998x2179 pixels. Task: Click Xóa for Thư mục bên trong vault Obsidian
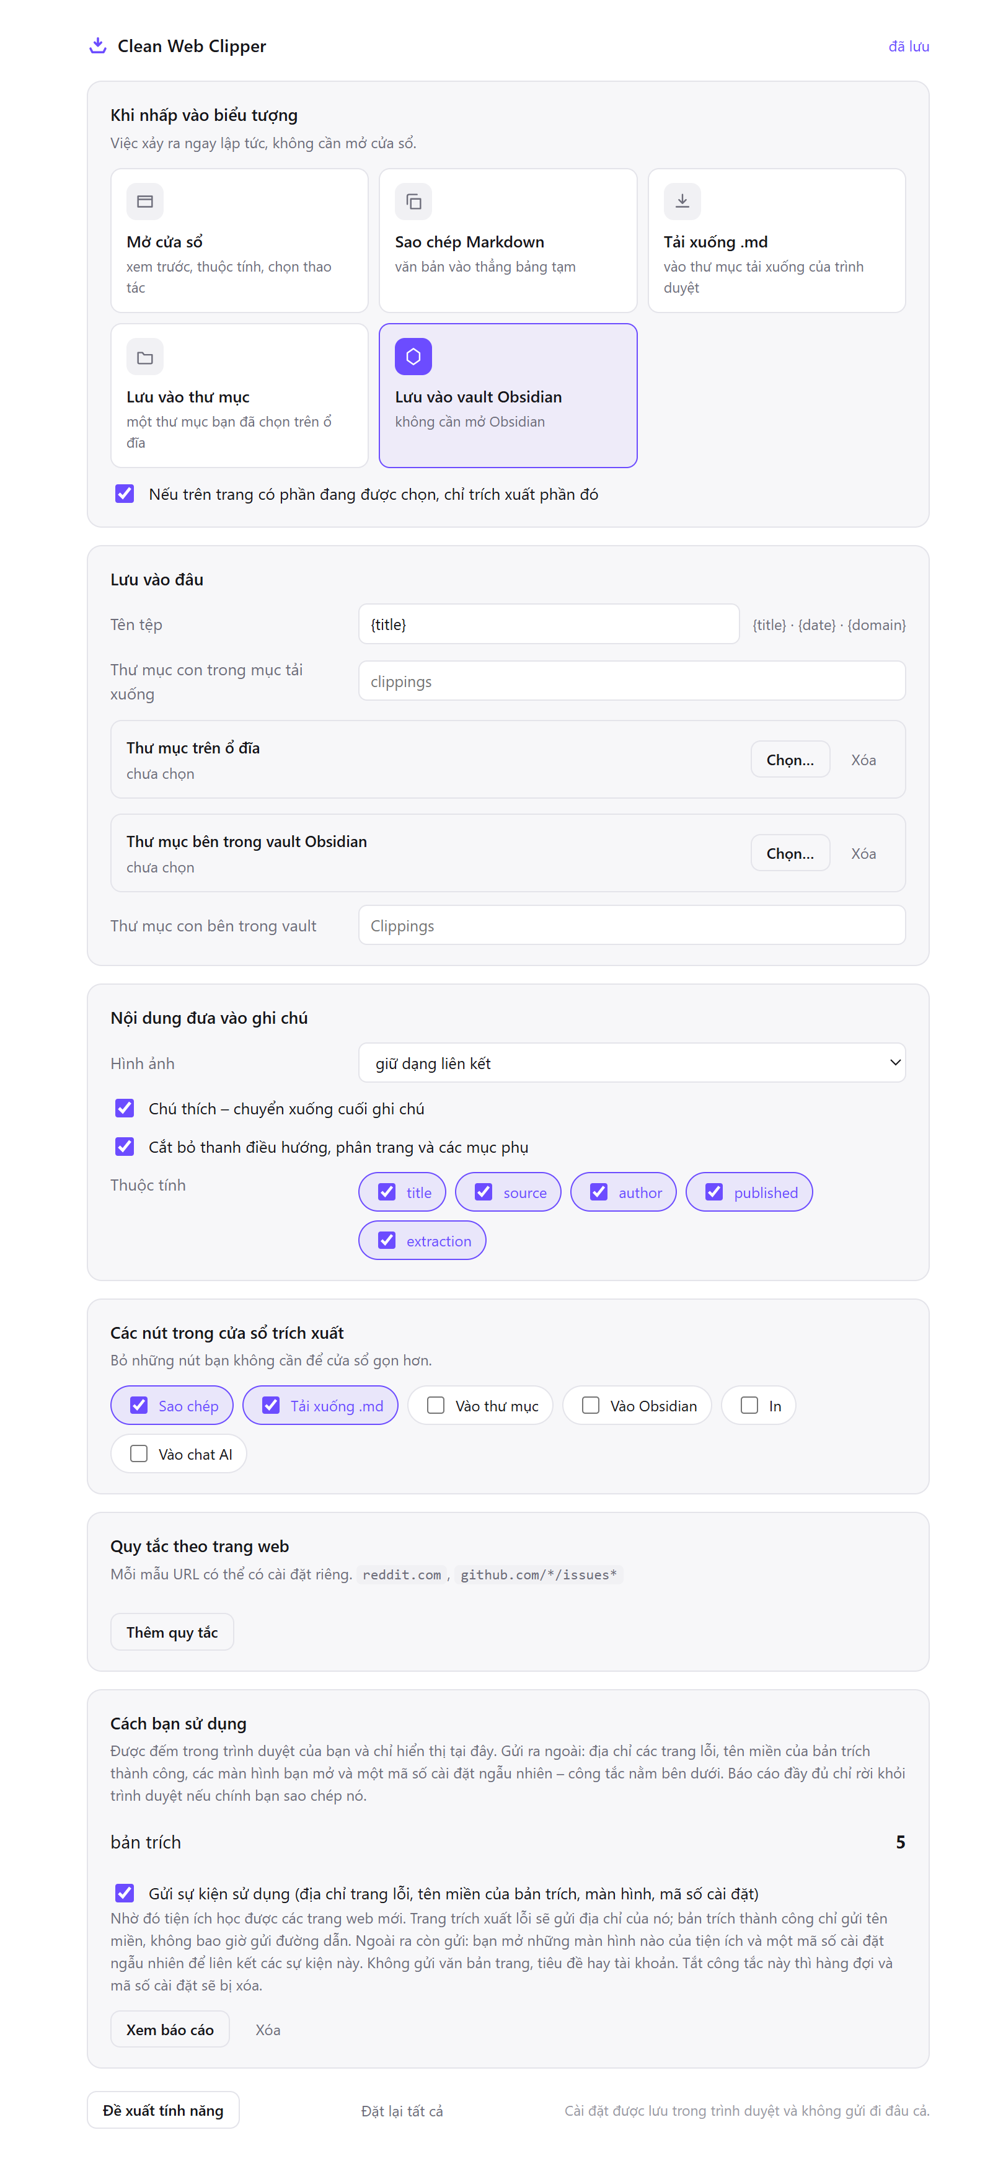(863, 853)
